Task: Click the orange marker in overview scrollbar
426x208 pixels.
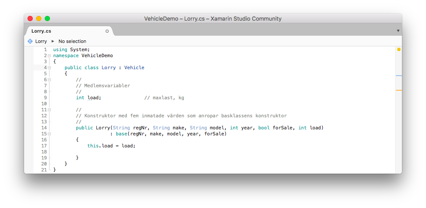Action: (x=398, y=90)
